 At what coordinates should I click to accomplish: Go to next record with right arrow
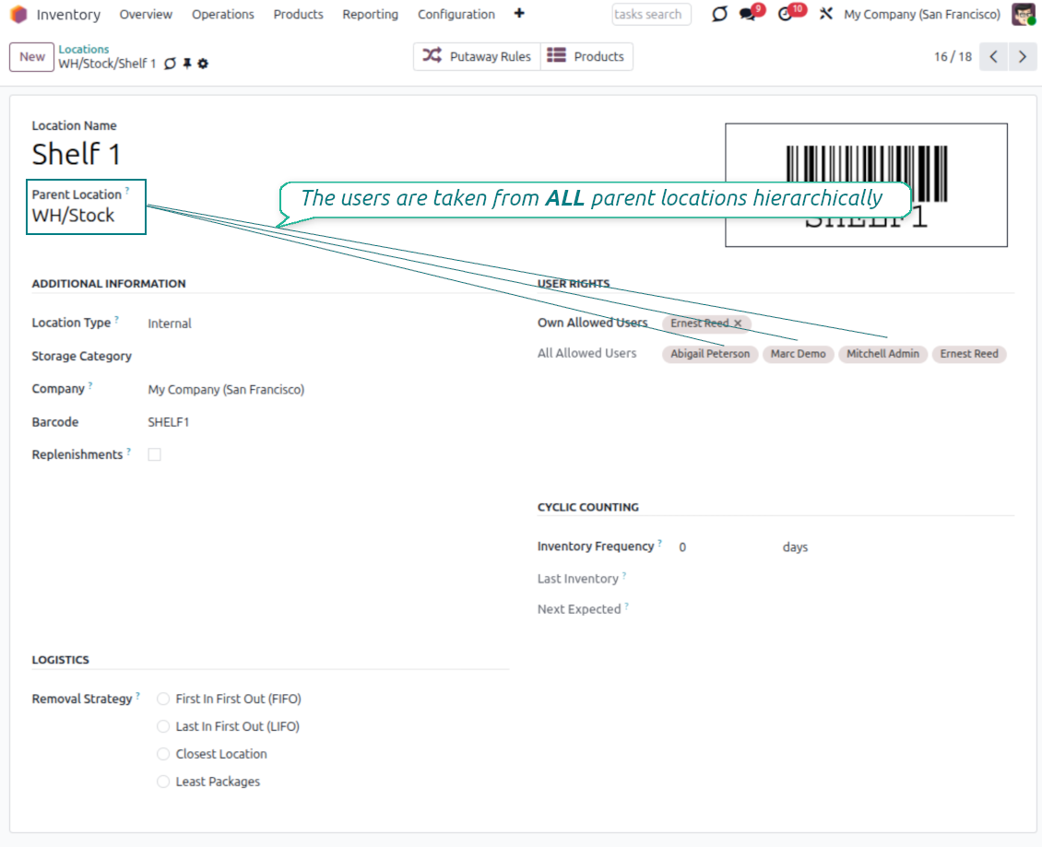pos(1022,56)
